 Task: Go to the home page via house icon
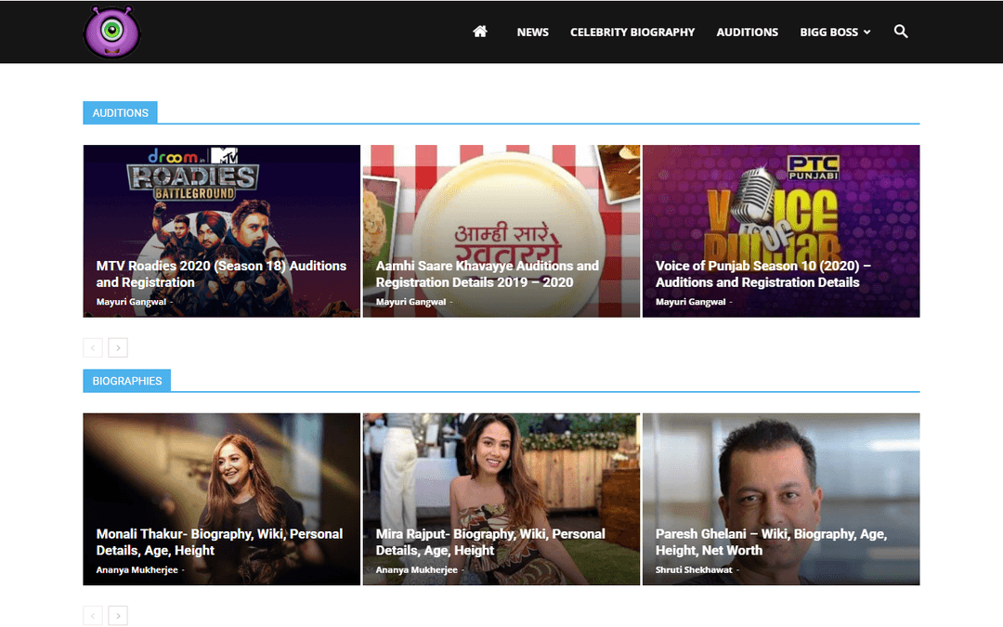pyautogui.click(x=480, y=32)
